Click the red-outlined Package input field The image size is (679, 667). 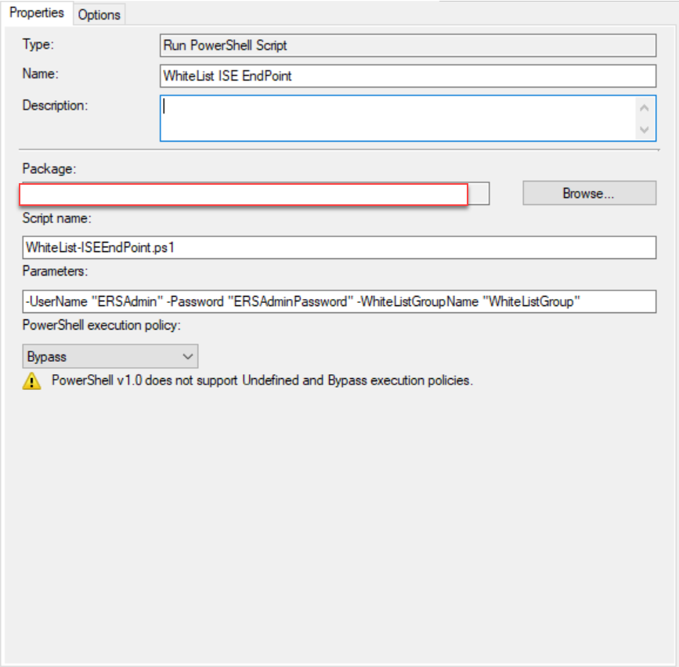click(x=244, y=194)
